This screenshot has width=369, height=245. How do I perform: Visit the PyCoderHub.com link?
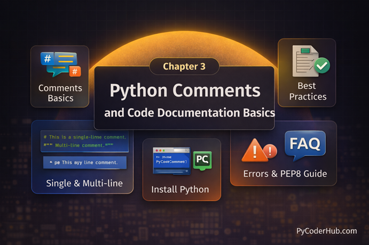327,231
